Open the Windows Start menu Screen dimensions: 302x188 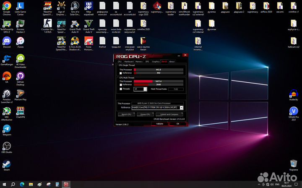tap(4, 185)
